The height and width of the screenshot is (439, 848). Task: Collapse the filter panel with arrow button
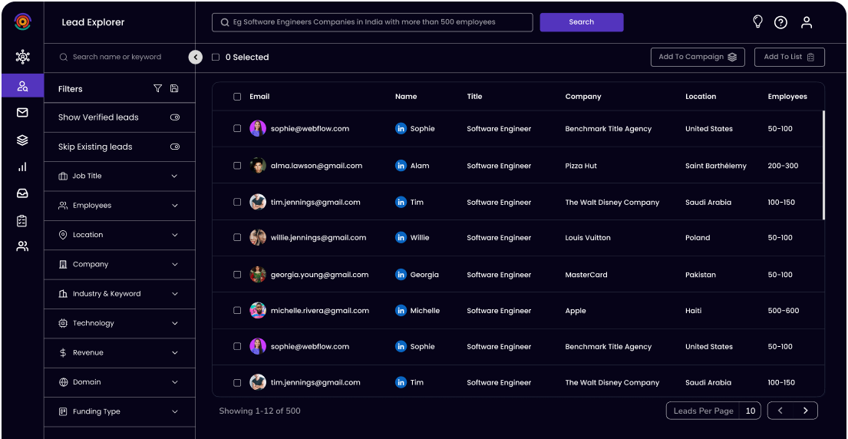tap(195, 57)
